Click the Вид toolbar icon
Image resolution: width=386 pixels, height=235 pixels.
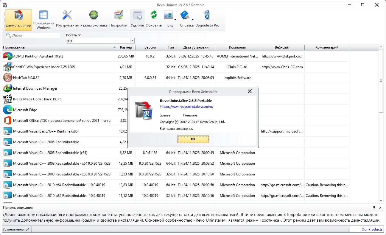pos(168,15)
